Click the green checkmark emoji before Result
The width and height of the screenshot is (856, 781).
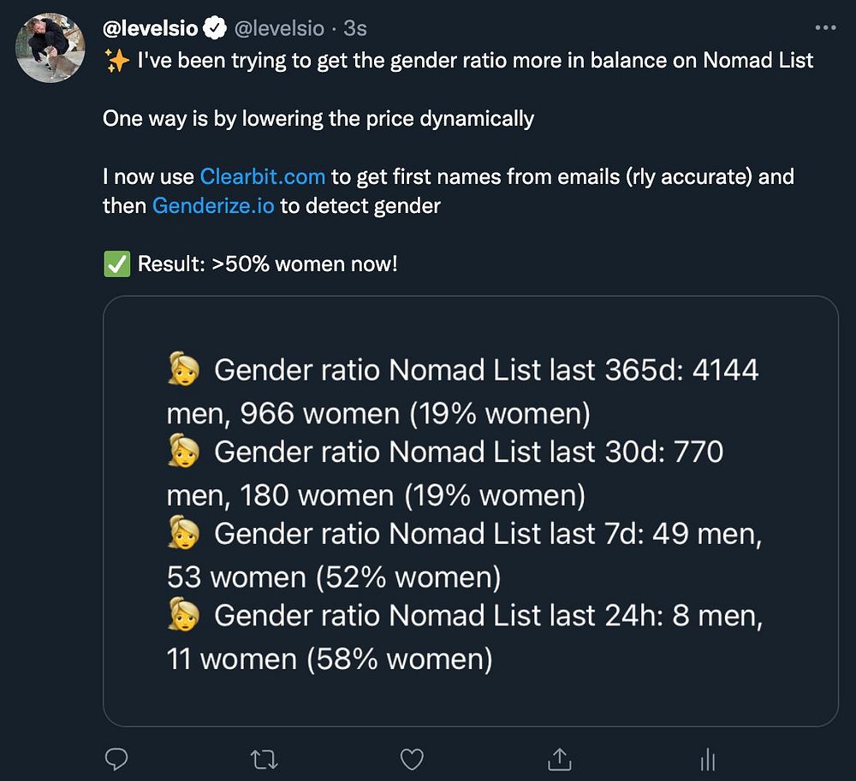point(116,264)
